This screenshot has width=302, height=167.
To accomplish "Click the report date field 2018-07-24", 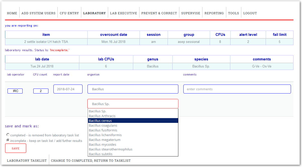I will (x=68, y=89).
